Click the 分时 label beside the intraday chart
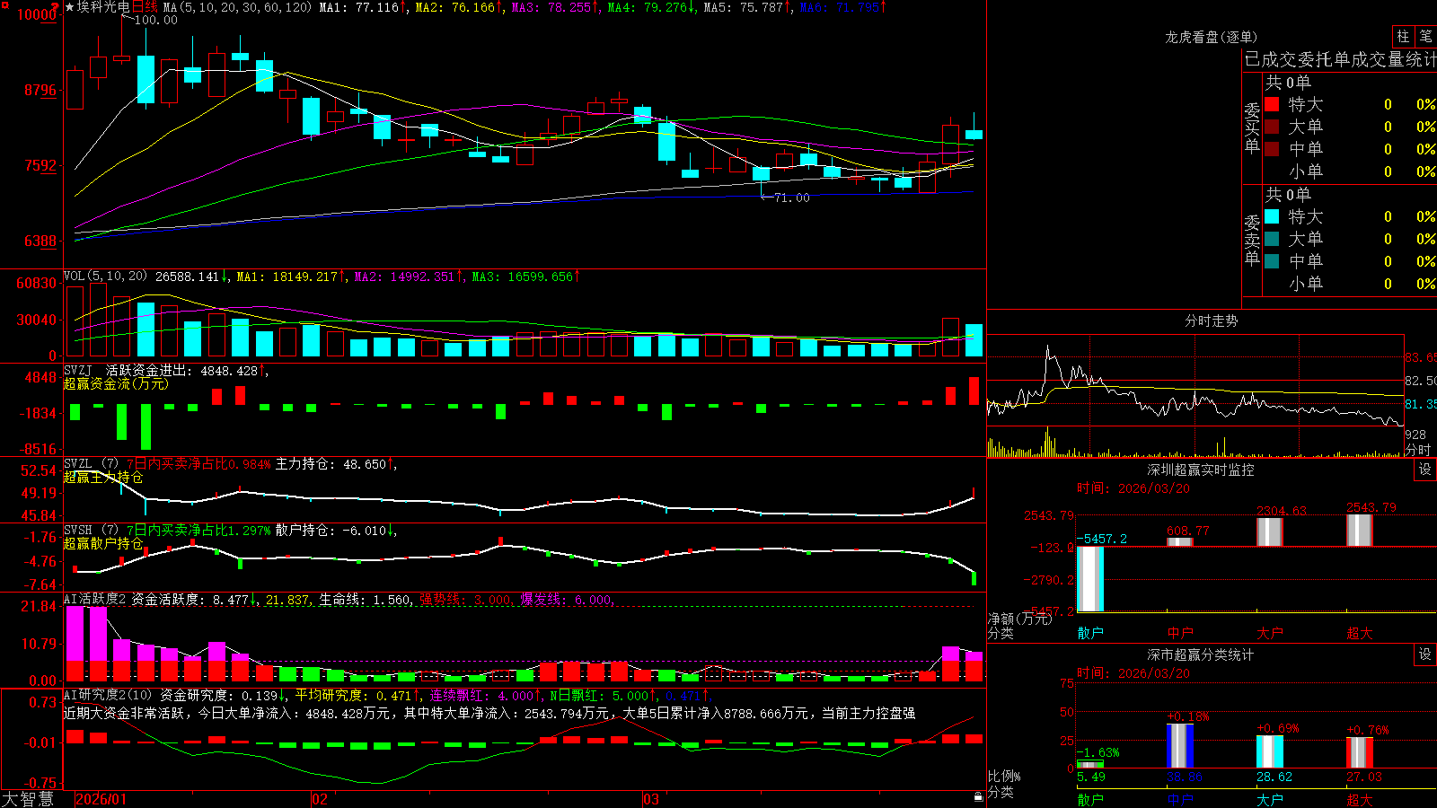 coord(1419,450)
